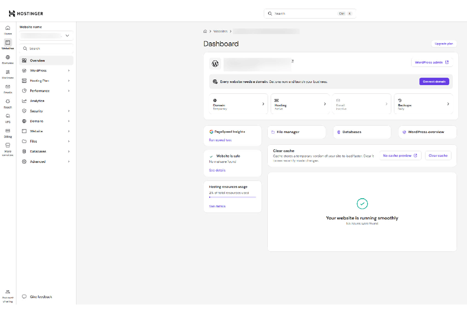Click the Connect domain button
467x311 pixels.
coord(434,82)
